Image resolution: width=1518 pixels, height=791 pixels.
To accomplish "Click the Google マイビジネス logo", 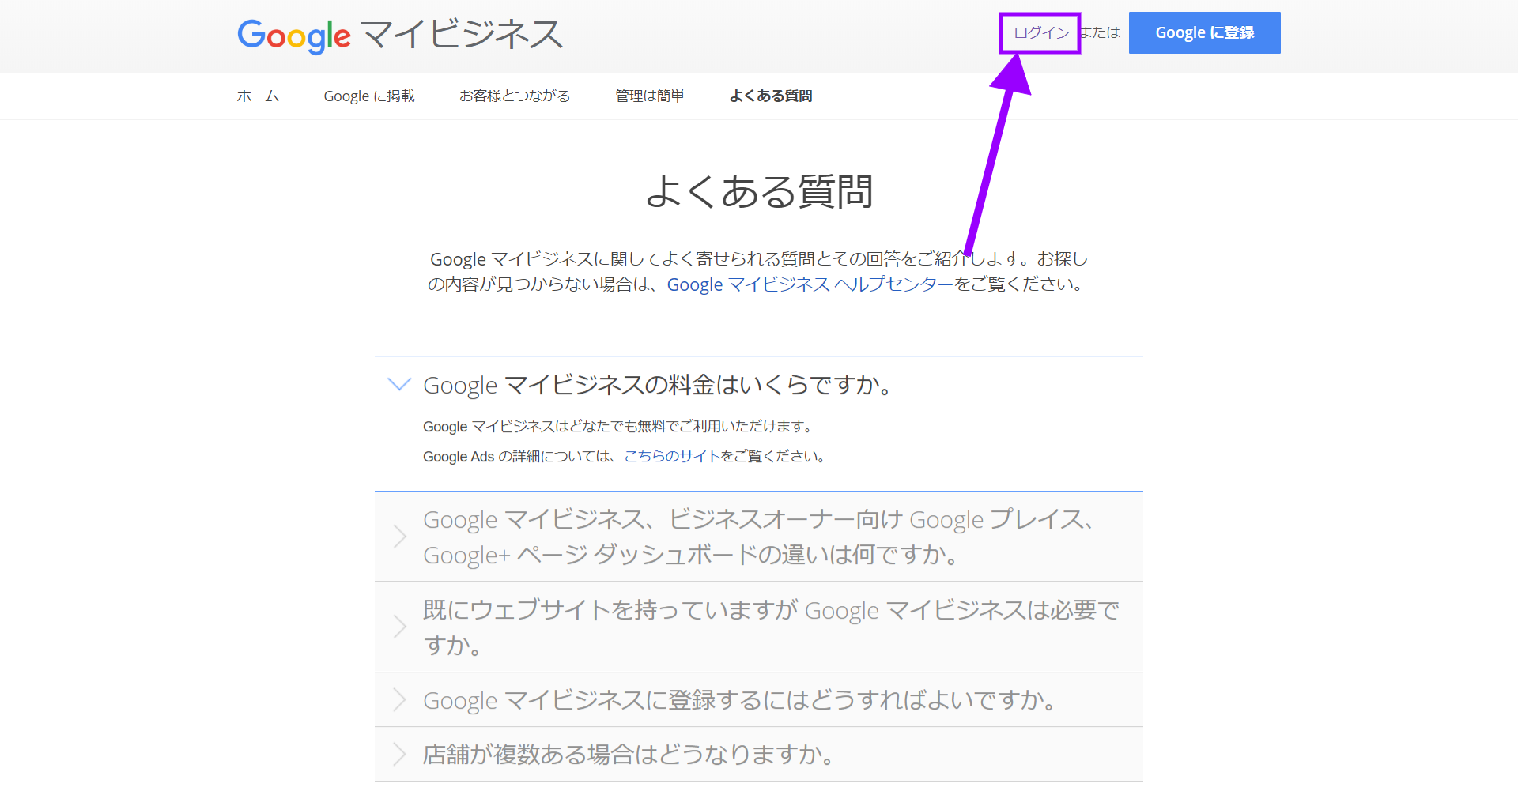I will point(400,36).
